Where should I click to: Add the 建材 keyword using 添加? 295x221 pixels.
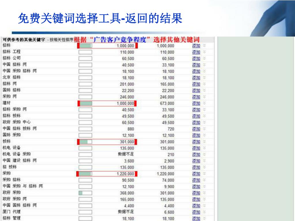tap(196, 103)
